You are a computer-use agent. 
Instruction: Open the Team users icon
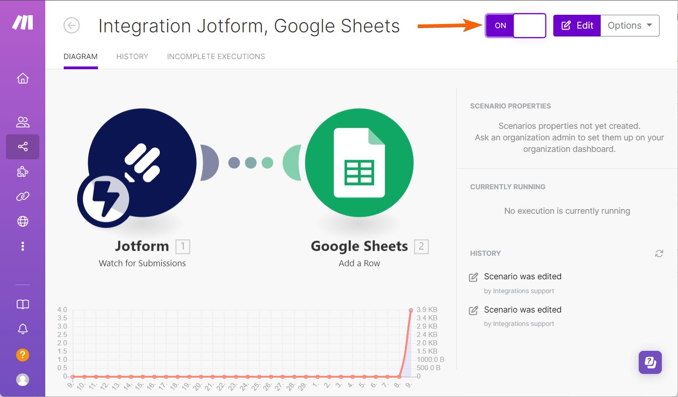coord(23,122)
